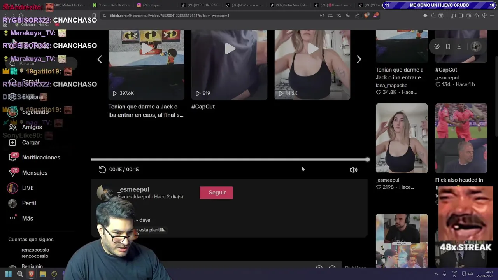Open Siguiendo in the sidebar
The height and width of the screenshot is (280, 498).
click(35, 112)
